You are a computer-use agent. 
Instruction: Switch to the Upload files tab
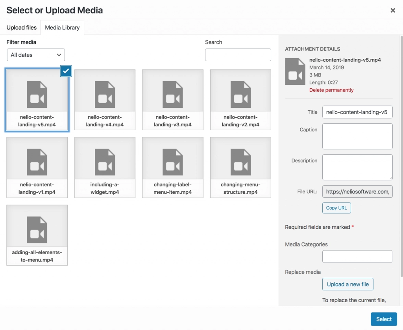click(x=22, y=27)
